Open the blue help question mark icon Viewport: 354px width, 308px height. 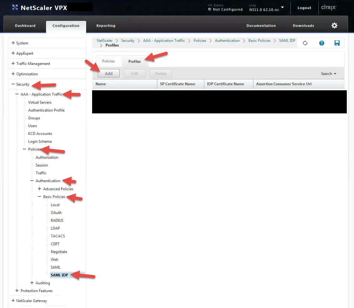coord(321,43)
